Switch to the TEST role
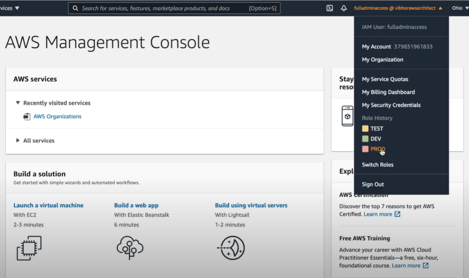 pyautogui.click(x=376, y=129)
